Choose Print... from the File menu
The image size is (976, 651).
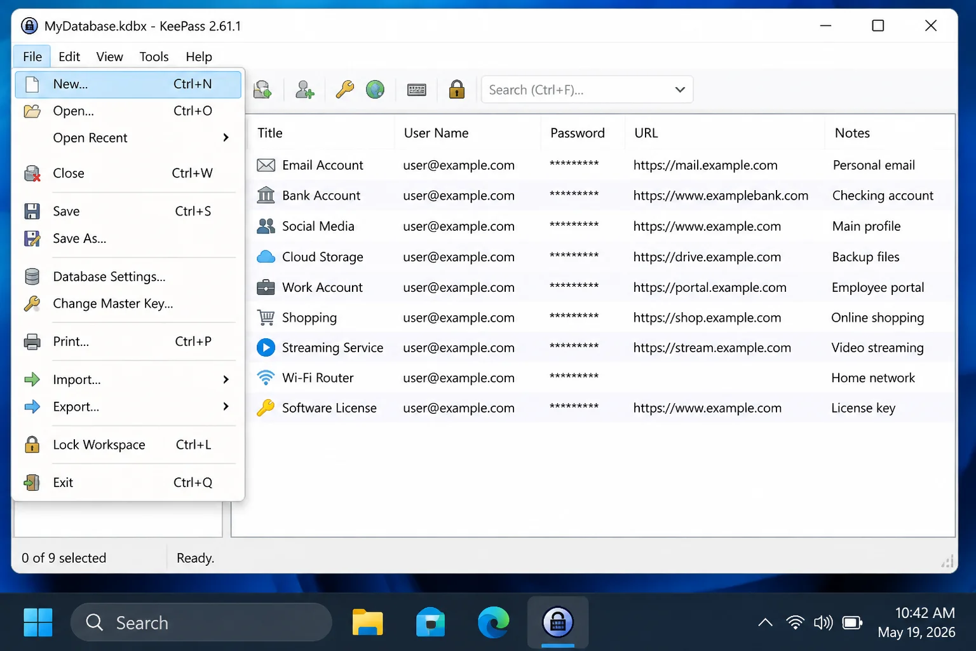click(x=128, y=341)
